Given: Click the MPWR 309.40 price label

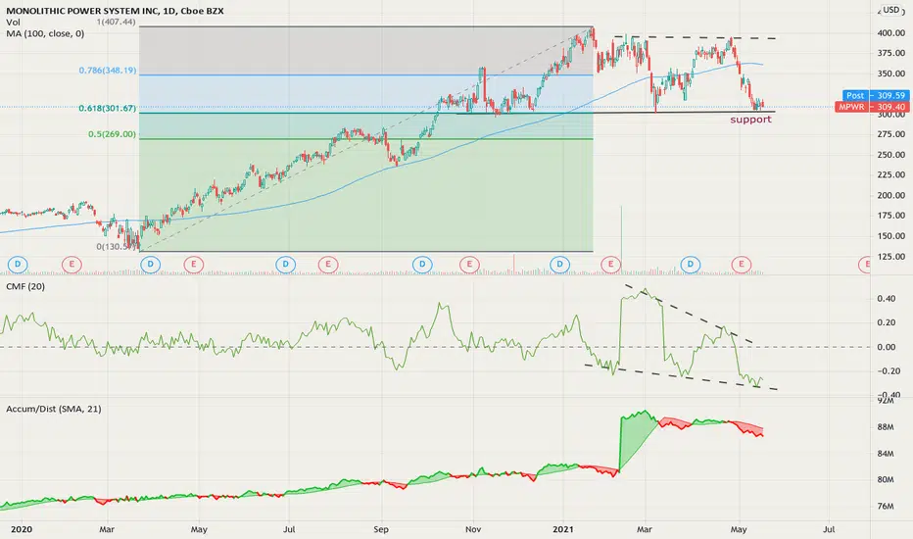Looking at the screenshot, I should pyautogui.click(x=872, y=107).
